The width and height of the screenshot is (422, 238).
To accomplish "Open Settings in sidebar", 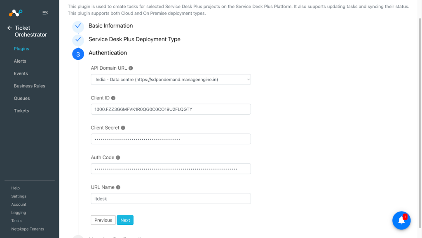I will (19, 196).
